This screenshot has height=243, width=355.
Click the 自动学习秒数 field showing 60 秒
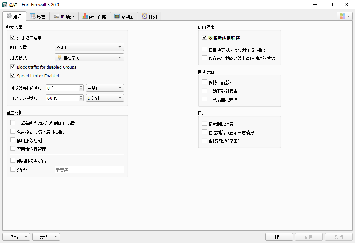pyautogui.click(x=63, y=98)
